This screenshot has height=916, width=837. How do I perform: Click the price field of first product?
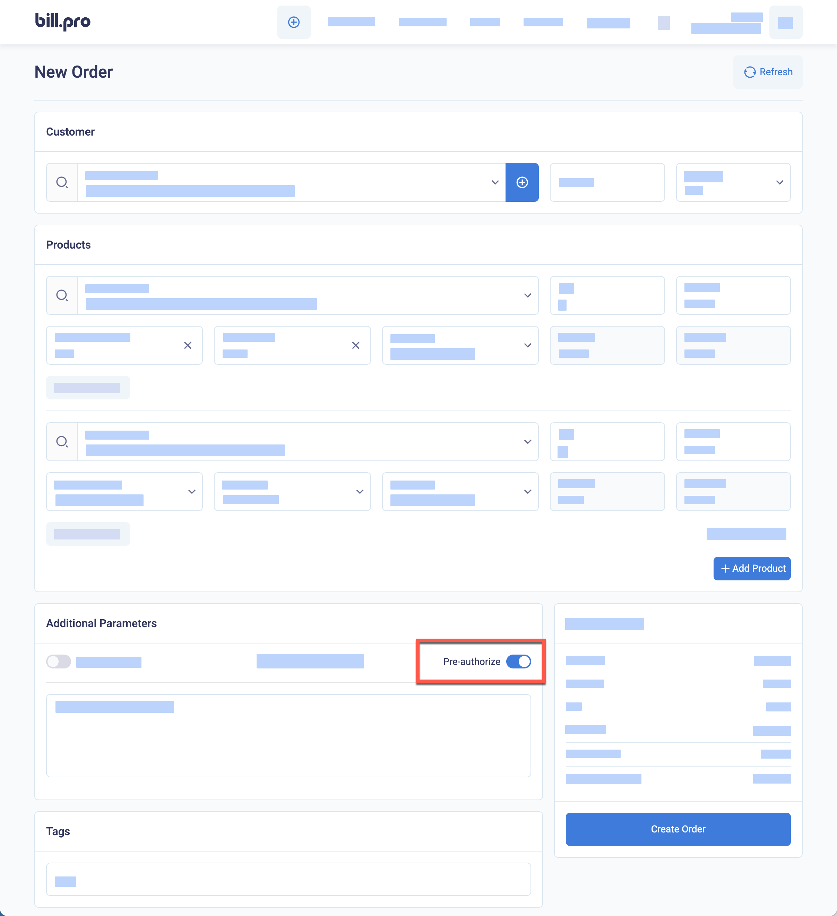tap(733, 295)
